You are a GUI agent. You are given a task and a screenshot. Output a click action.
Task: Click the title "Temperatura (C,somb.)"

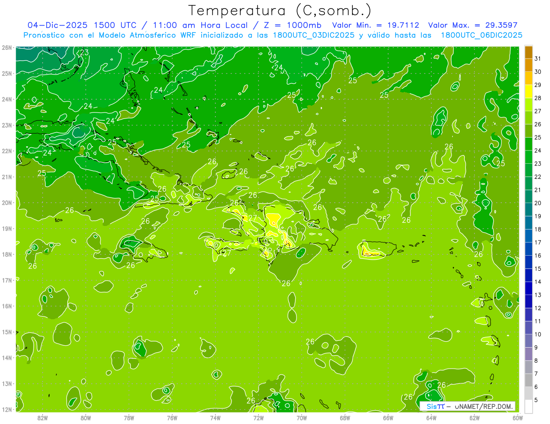280,11
